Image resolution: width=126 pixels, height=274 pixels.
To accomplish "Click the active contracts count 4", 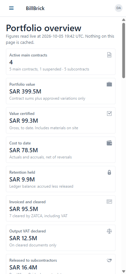I will click(x=11, y=62).
